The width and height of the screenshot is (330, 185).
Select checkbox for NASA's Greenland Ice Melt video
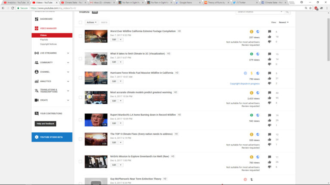pos(80,161)
